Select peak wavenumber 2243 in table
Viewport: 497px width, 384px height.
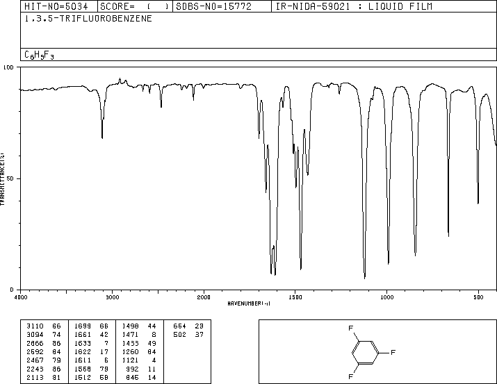pos(35,369)
